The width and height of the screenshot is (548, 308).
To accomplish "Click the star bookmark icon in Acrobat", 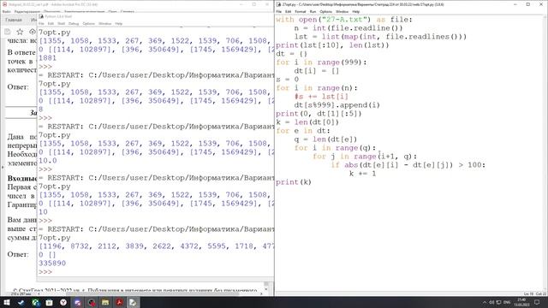I will pos(20,32).
